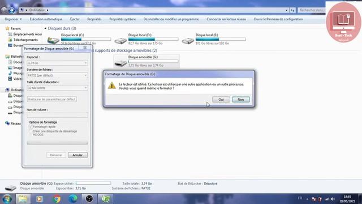Open File Explorer from the taskbar
362x204 pixels.
(x=23, y=199)
